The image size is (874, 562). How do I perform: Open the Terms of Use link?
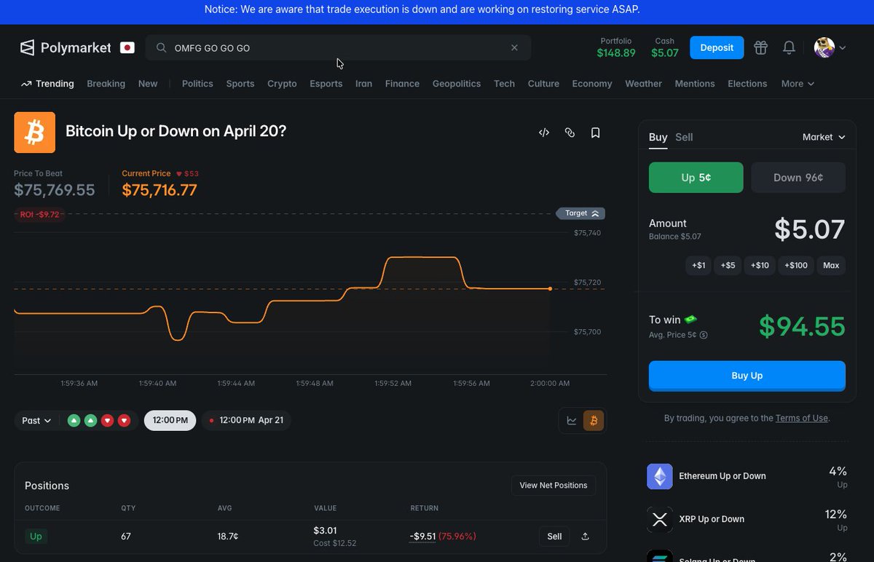pyautogui.click(x=801, y=418)
